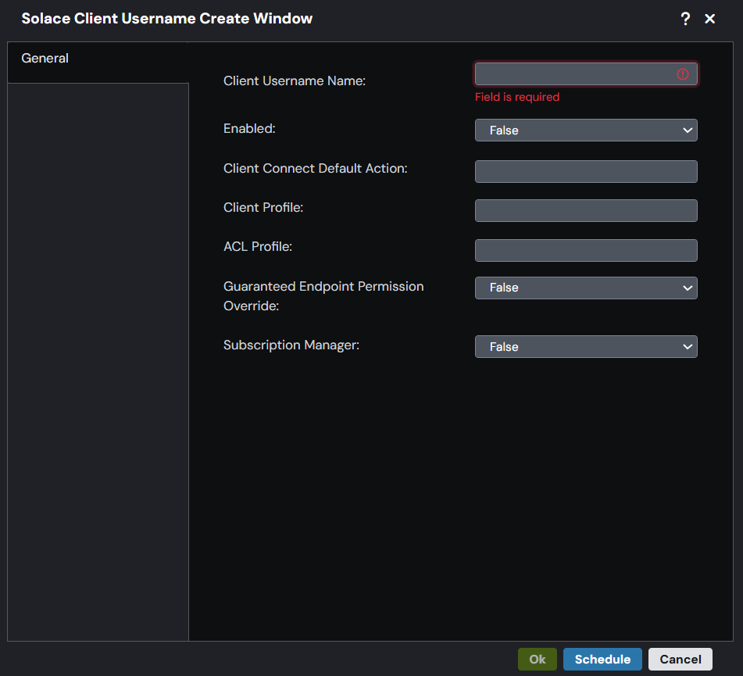Viewport: 743px width, 676px height.
Task: Open the Enabled dropdown
Action: pyautogui.click(x=586, y=131)
